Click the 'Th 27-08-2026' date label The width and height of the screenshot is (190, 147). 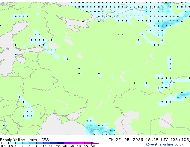126,140
